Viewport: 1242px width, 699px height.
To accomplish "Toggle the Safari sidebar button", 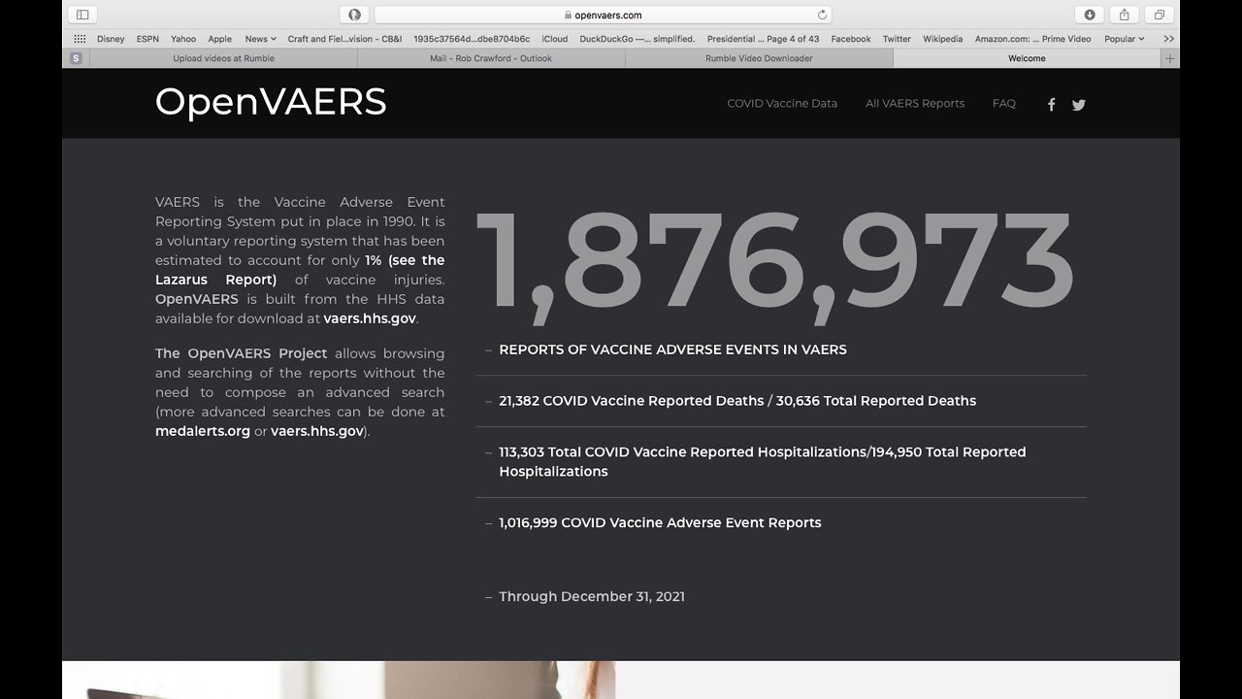I will 82,15.
